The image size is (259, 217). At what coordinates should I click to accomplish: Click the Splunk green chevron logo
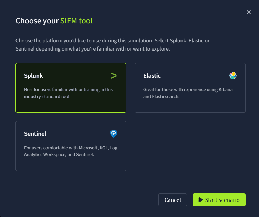pos(114,76)
